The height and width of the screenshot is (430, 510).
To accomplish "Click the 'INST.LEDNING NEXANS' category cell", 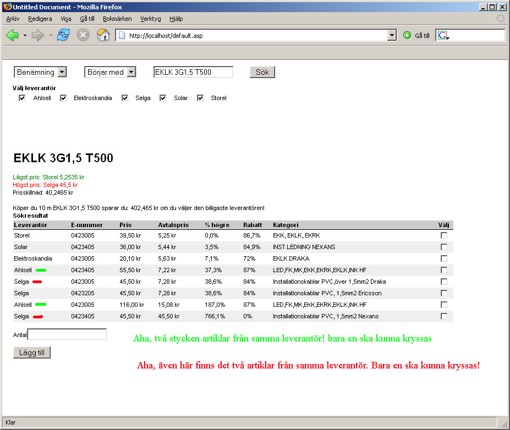I will pyautogui.click(x=304, y=247).
